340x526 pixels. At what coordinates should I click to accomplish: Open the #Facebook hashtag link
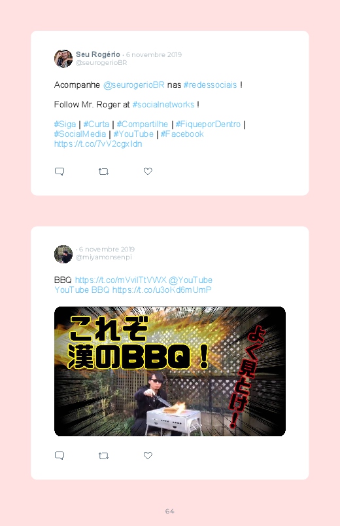182,134
